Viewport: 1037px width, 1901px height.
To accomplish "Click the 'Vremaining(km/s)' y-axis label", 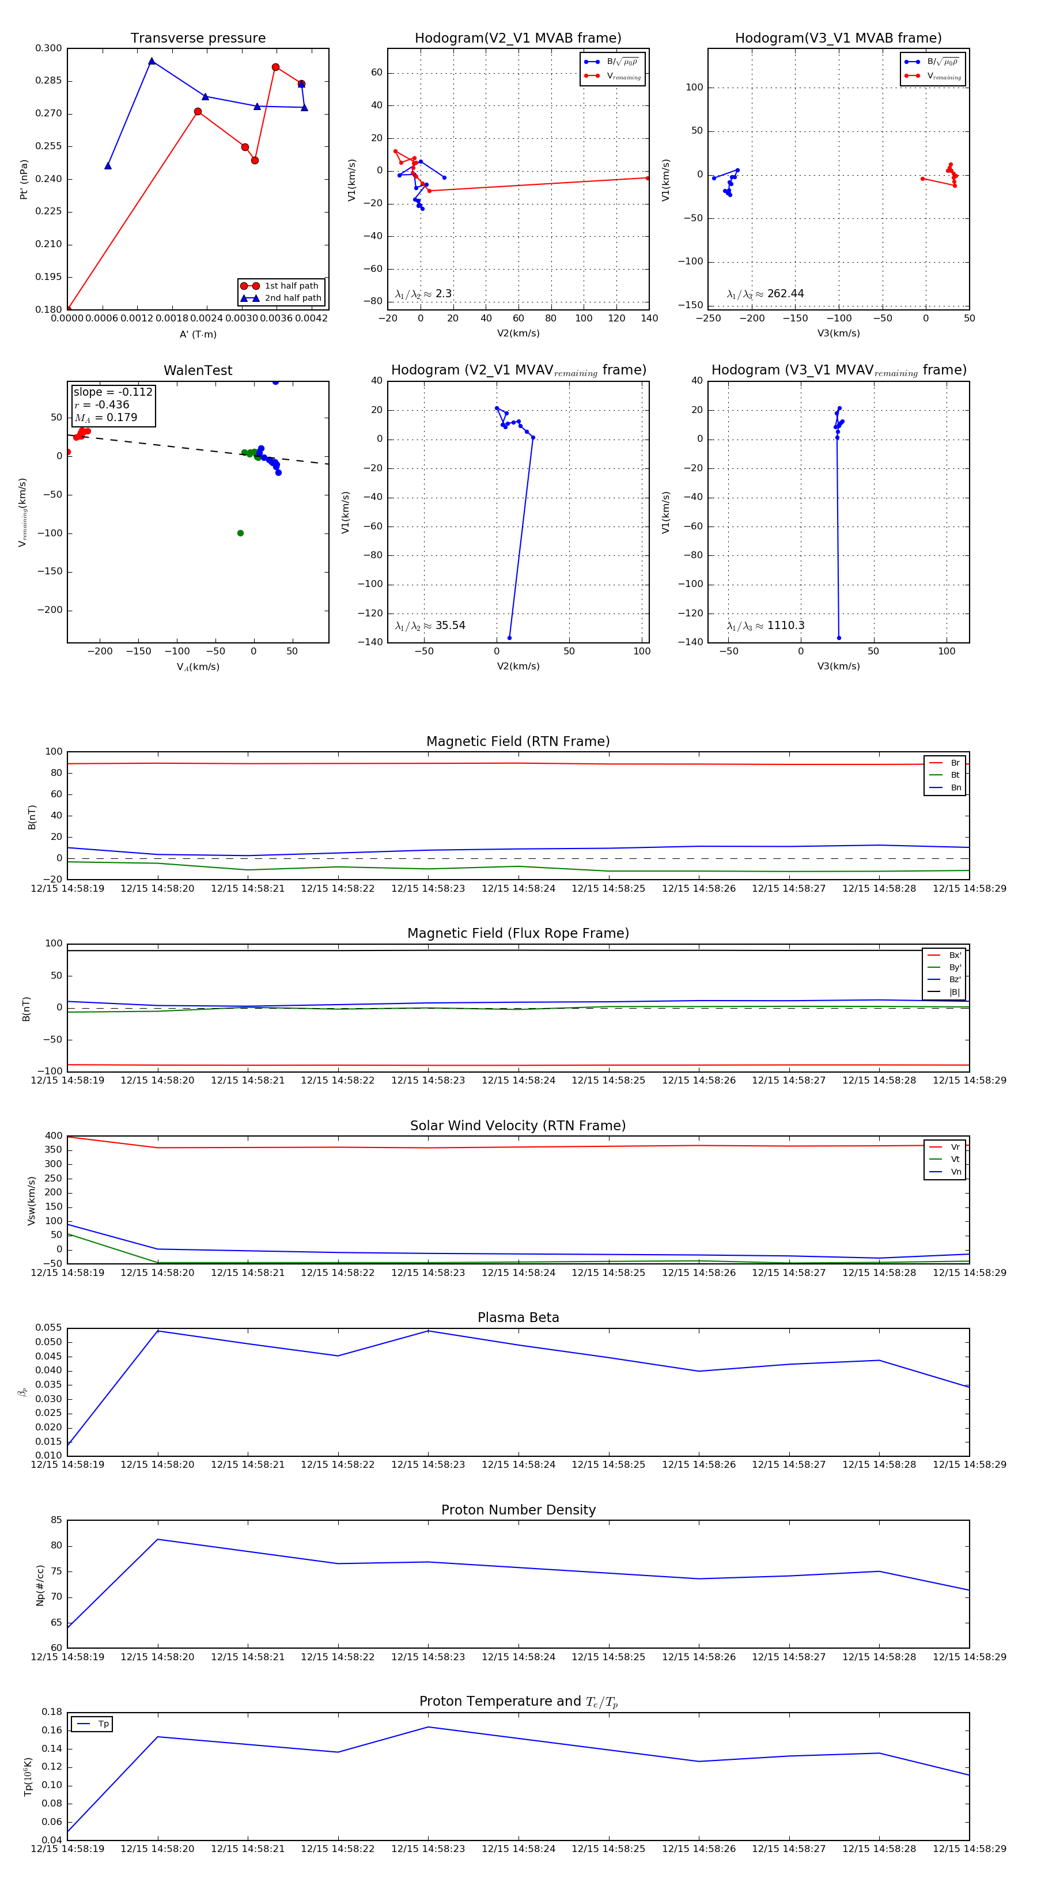I will pos(22,512).
